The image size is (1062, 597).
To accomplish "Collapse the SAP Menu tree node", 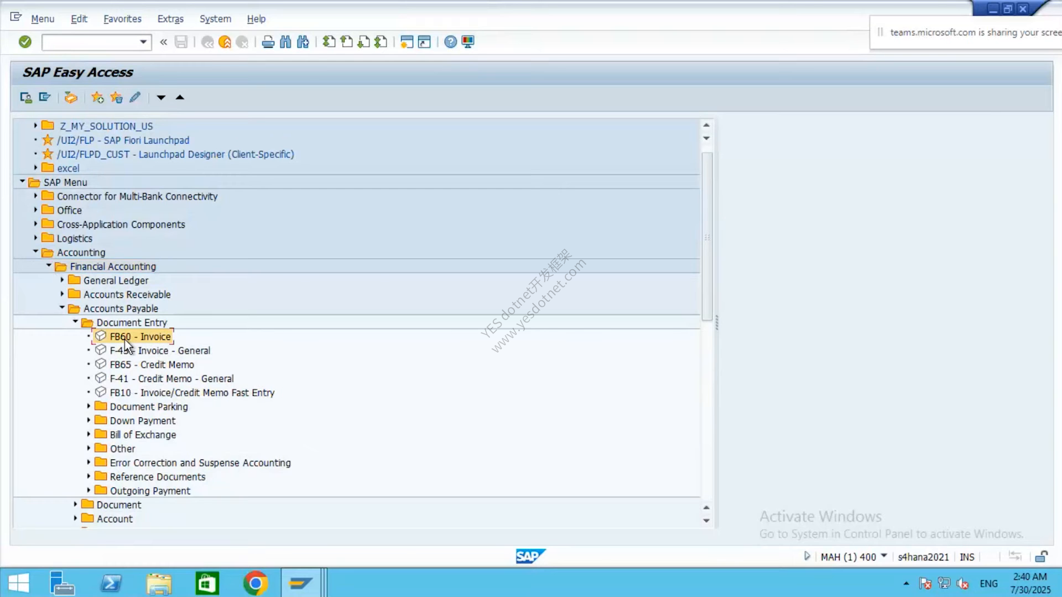I will click(x=22, y=181).
